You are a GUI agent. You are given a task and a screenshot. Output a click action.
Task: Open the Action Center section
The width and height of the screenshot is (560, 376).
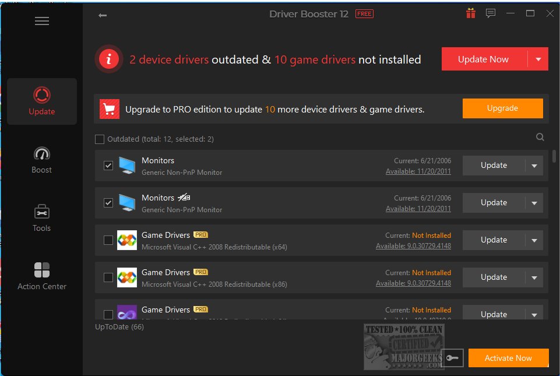click(42, 276)
